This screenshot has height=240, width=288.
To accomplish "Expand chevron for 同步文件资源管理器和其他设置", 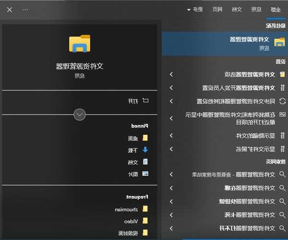I will pyautogui.click(x=171, y=101).
